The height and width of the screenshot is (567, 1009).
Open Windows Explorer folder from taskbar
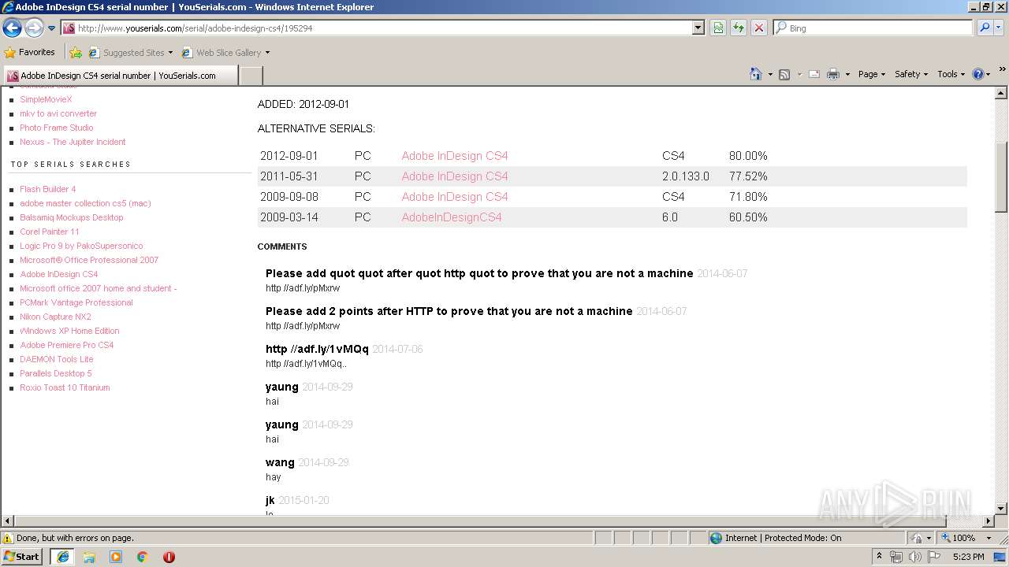(89, 557)
